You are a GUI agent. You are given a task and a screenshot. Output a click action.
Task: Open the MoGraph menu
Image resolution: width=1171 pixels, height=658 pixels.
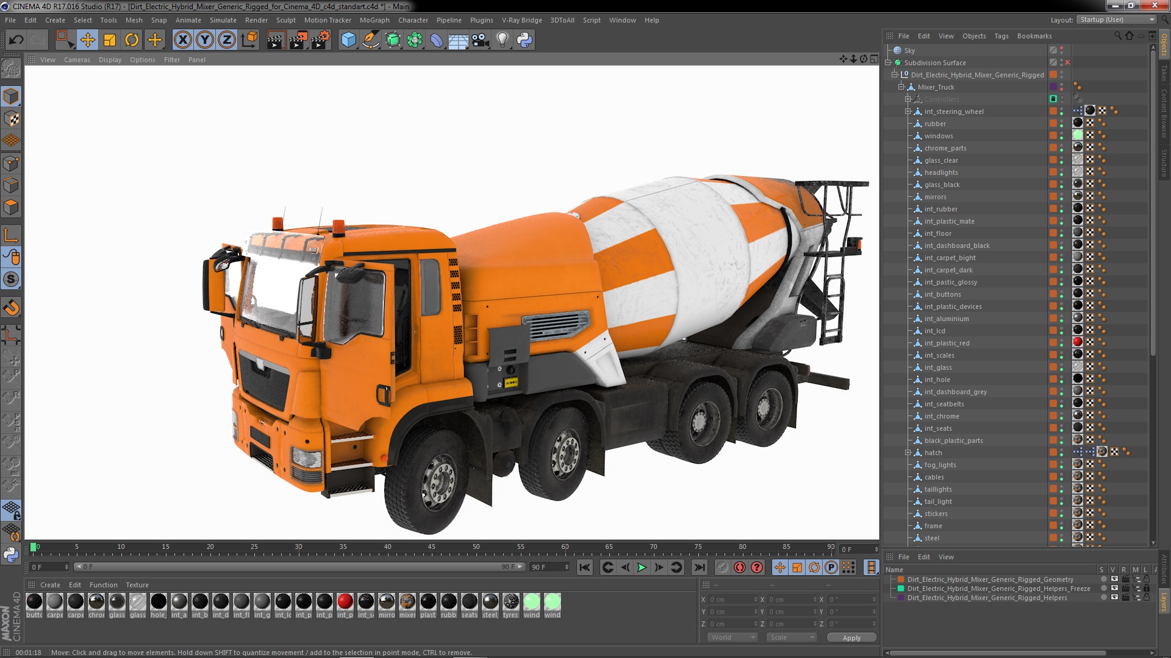(x=374, y=20)
